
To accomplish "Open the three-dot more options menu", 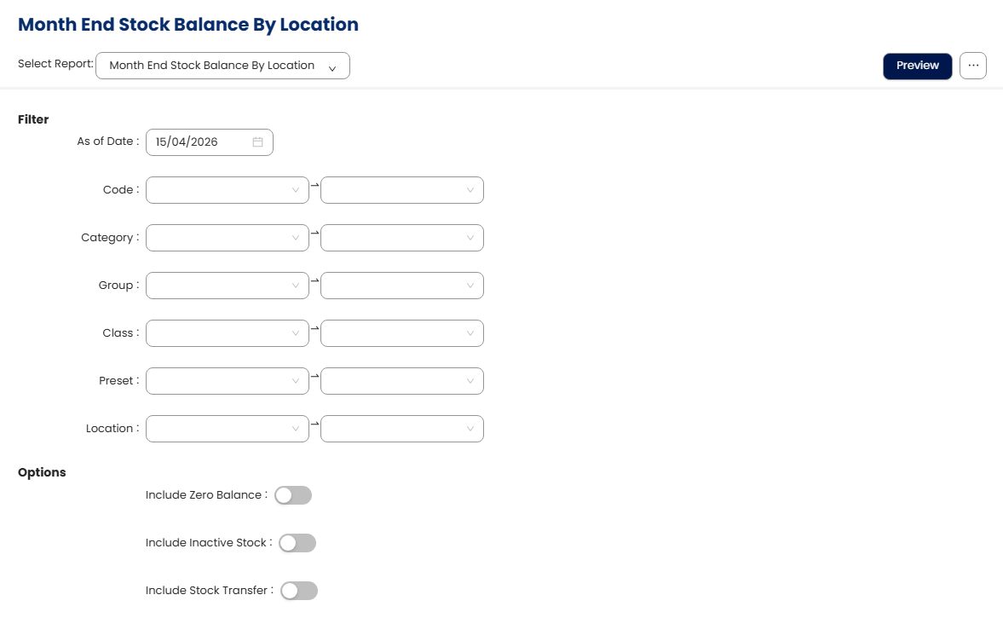I will tap(973, 66).
